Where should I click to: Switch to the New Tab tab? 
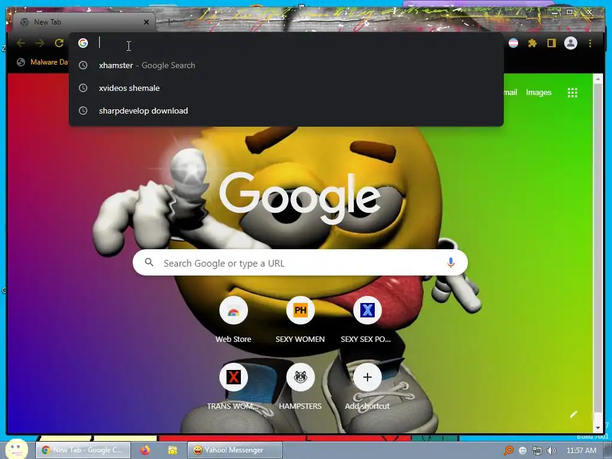click(x=84, y=22)
